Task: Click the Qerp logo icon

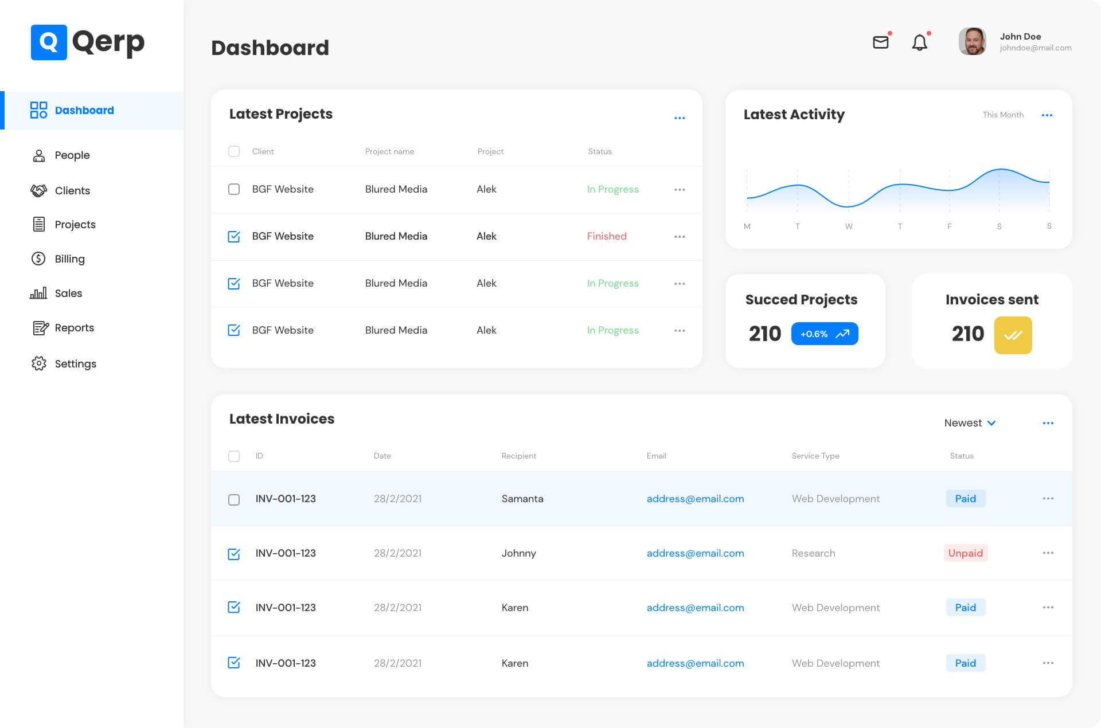Action: click(x=49, y=42)
